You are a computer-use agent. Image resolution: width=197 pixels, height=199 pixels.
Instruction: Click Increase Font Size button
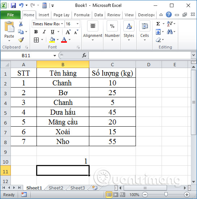click(x=68, y=32)
